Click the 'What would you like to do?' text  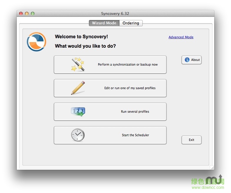85,46
